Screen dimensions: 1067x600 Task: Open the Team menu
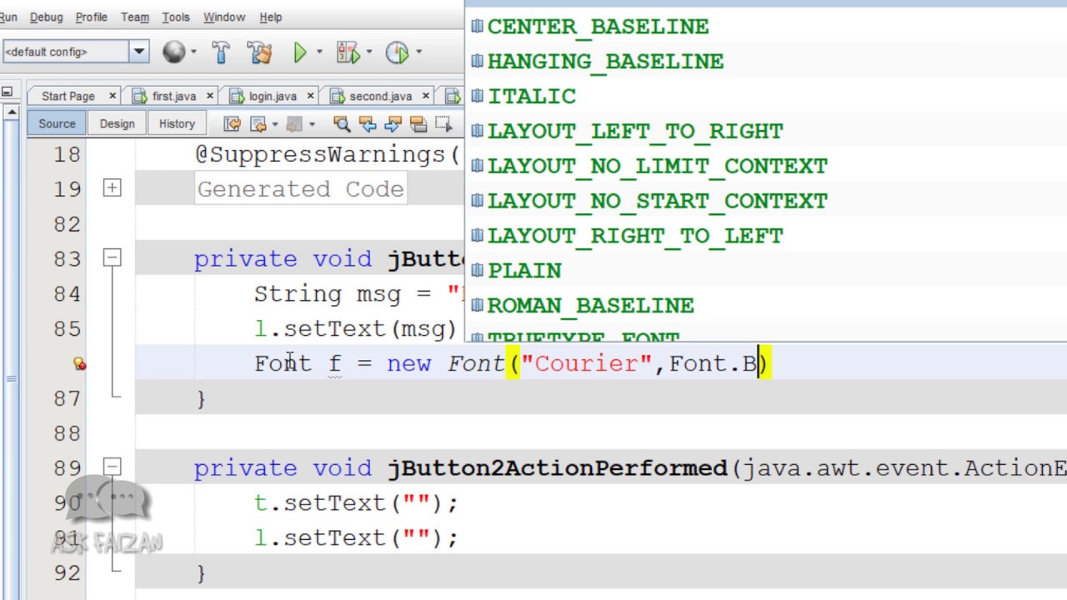tap(134, 17)
